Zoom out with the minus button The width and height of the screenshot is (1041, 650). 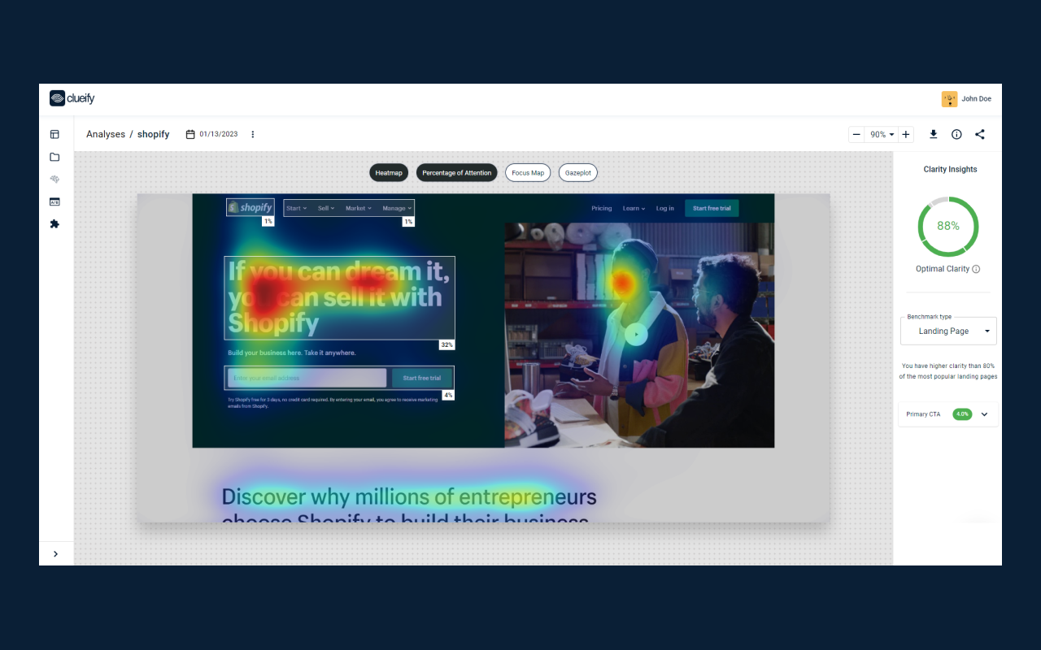point(856,134)
